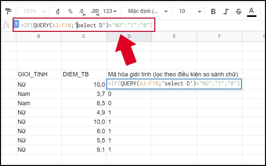266x166 pixels.
Task: Open the text color picker
Action: 252,11
